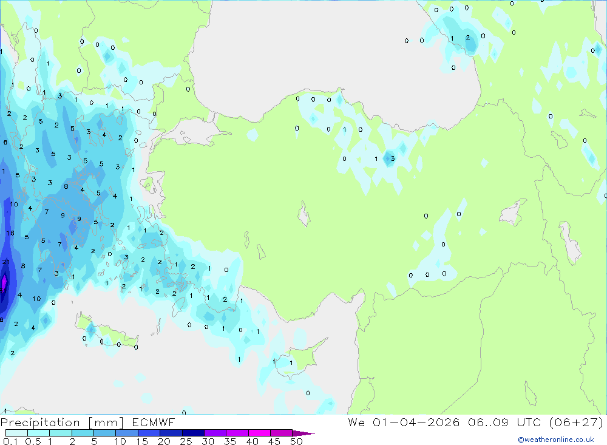
Task: Click the 45–50 mm legend color swatch
Action: [282, 433]
